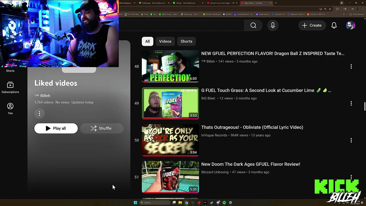
Task: Shuffle the Liked videos playlist
Action: click(102, 128)
